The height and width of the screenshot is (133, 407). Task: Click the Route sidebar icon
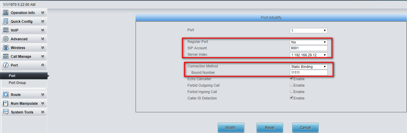(6, 94)
